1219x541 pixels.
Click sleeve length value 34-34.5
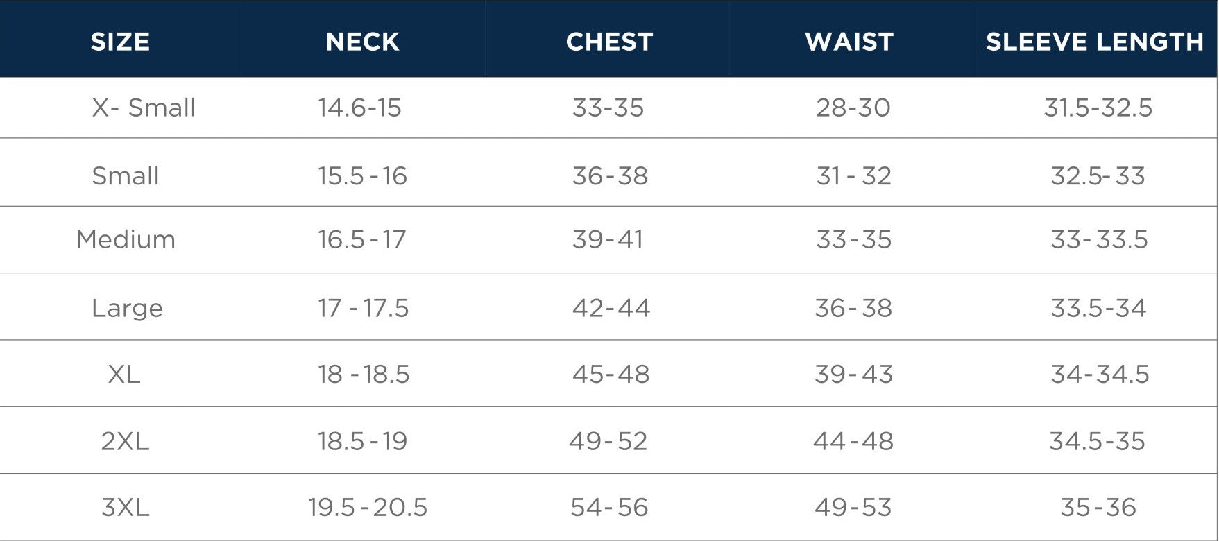click(x=1100, y=374)
